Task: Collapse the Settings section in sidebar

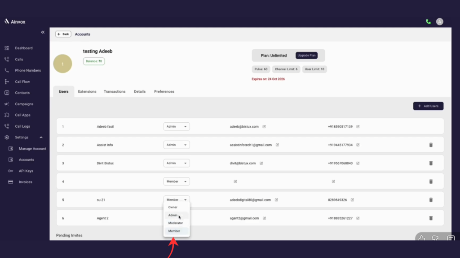Action: (x=41, y=138)
